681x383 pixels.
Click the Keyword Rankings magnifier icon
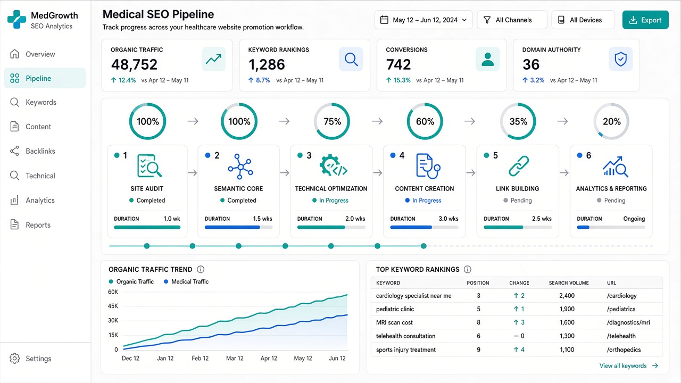point(351,59)
